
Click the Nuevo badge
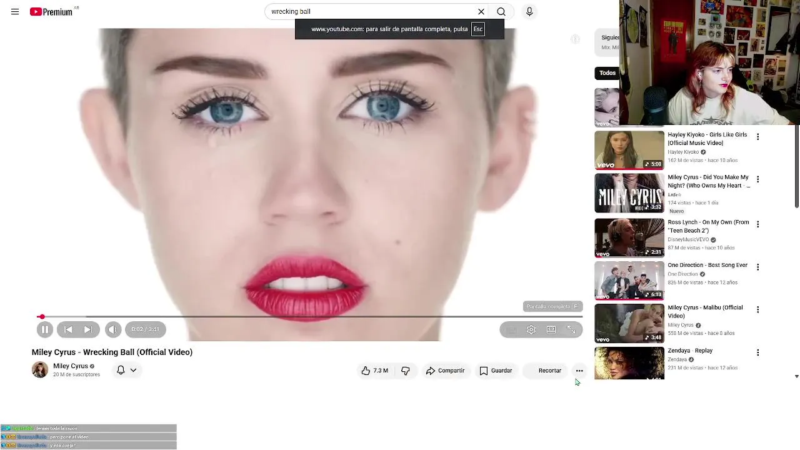point(676,211)
